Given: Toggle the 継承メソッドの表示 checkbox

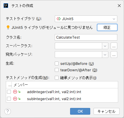Looking at the screenshot, I should (57, 78).
